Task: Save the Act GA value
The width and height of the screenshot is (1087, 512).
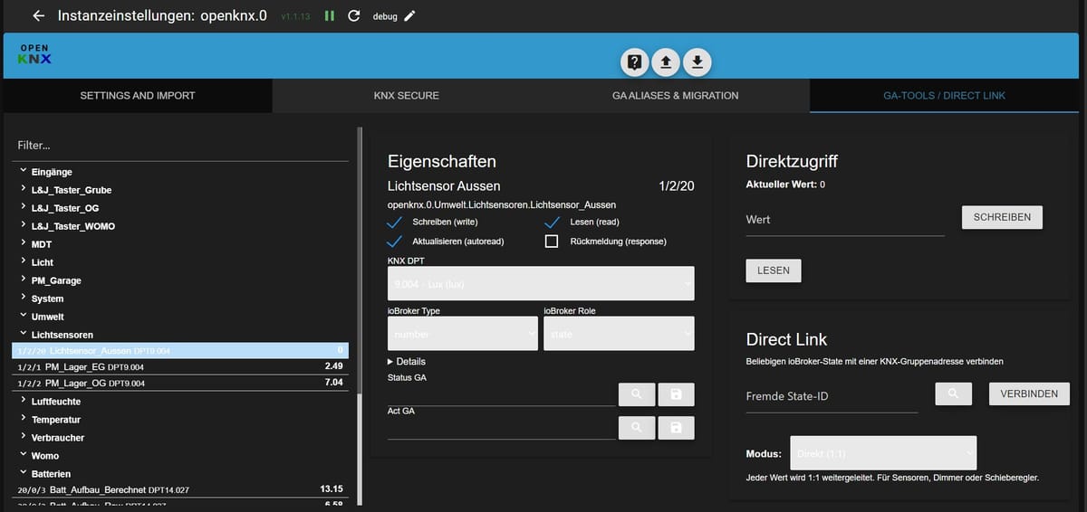Action: point(677,428)
